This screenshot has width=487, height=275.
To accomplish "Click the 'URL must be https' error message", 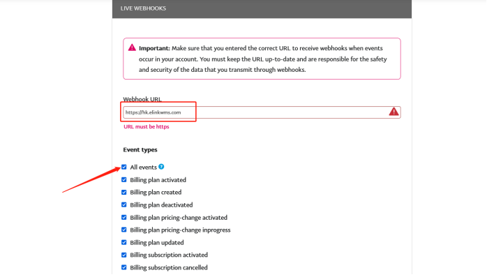I will coord(147,127).
